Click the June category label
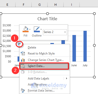The height and width of the screenshot is (94, 98). (74, 65)
